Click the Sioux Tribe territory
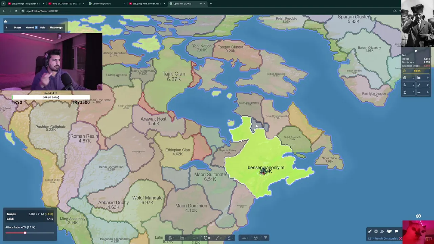This screenshot has height=244, width=434. coord(329,160)
